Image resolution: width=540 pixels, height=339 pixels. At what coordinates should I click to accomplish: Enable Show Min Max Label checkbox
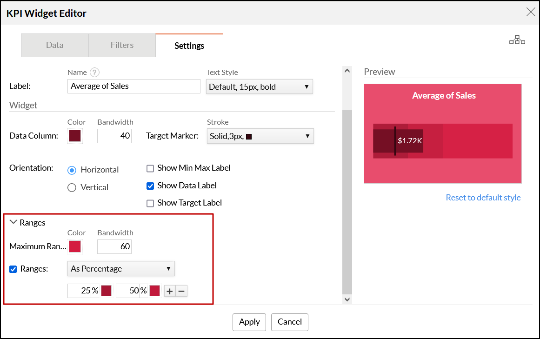[150, 168]
